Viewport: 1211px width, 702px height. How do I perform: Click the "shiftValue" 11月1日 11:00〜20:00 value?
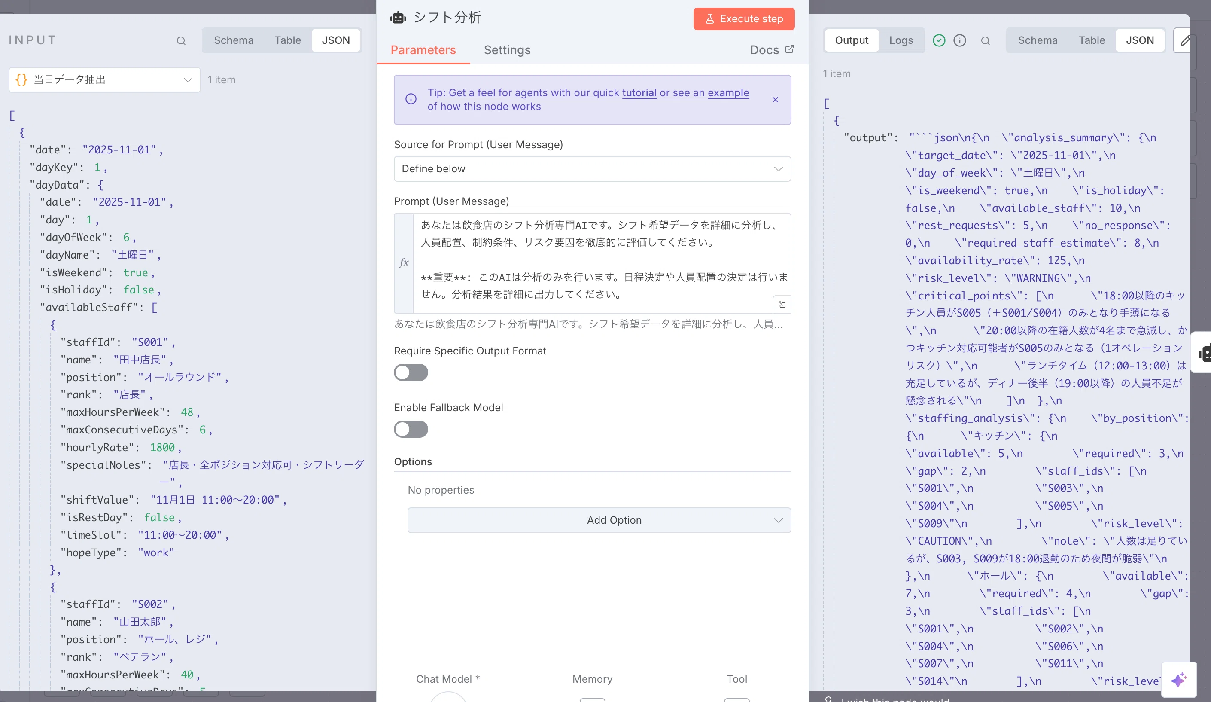tap(215, 500)
